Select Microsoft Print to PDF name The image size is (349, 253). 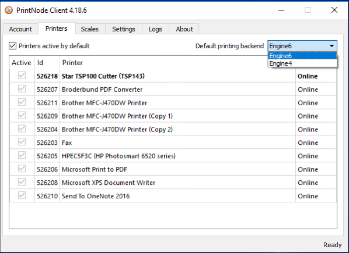[x=95, y=169]
